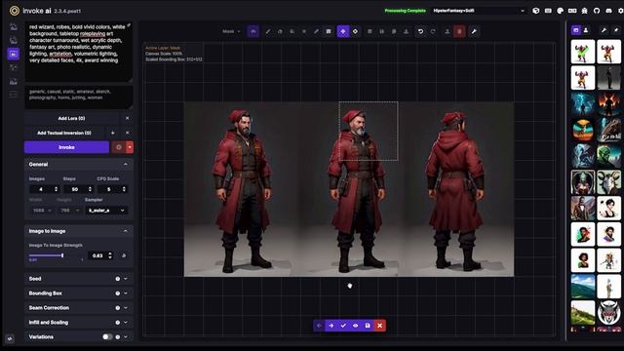Add textual inversion with plus button

point(113,133)
